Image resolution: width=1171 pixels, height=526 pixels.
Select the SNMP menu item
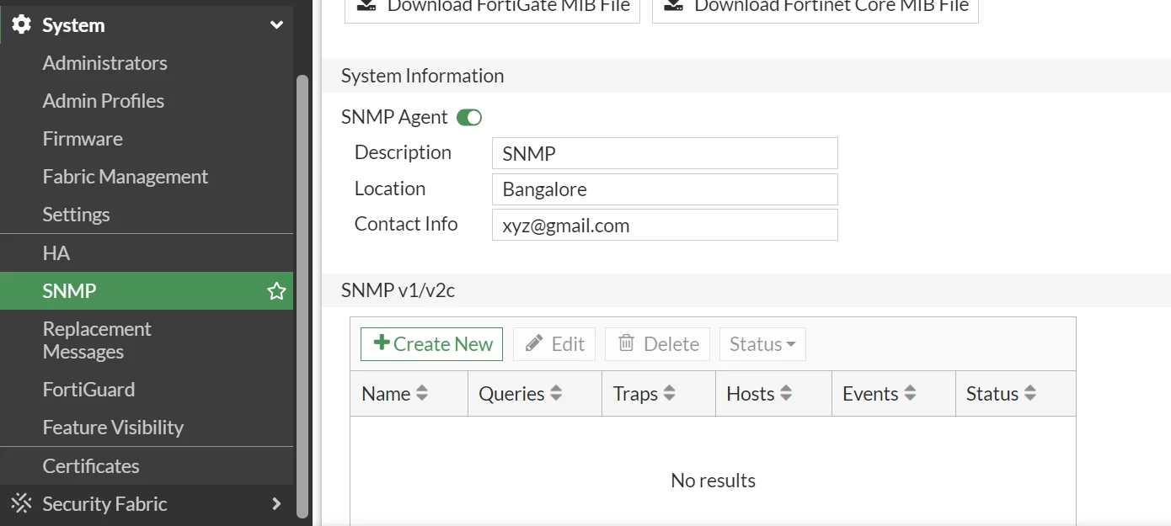point(147,291)
